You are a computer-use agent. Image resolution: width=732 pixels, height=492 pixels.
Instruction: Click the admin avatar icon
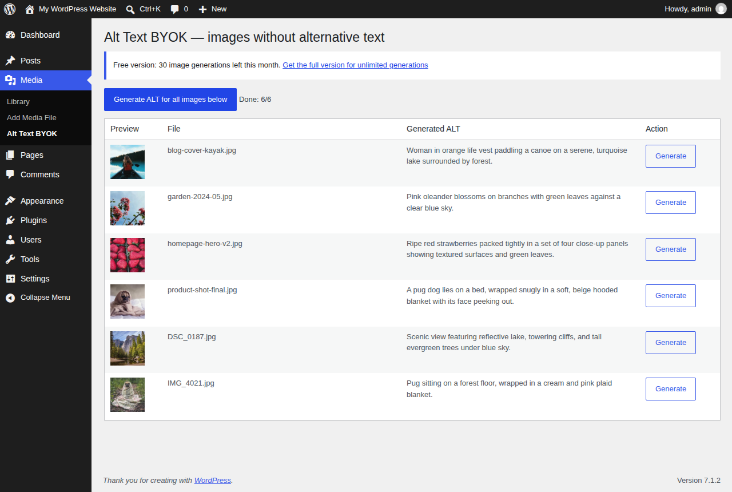[x=721, y=9]
